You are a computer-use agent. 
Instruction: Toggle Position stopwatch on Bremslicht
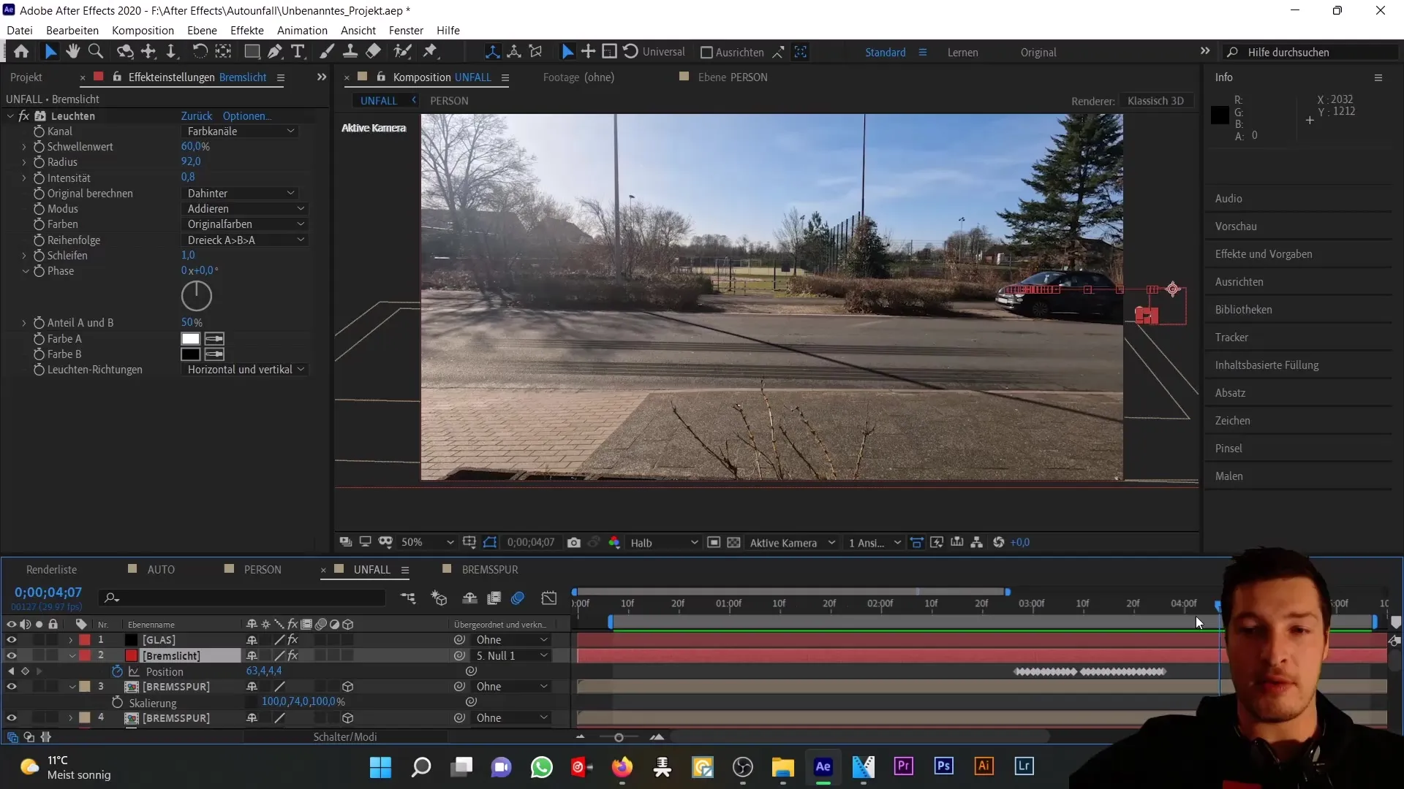click(117, 671)
